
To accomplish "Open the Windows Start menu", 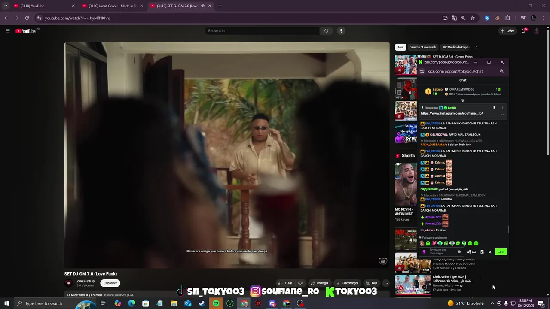I will pyautogui.click(x=6, y=303).
